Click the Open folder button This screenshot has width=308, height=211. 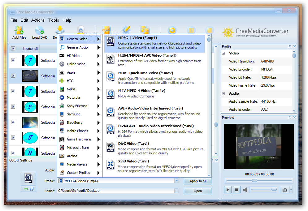point(197,191)
